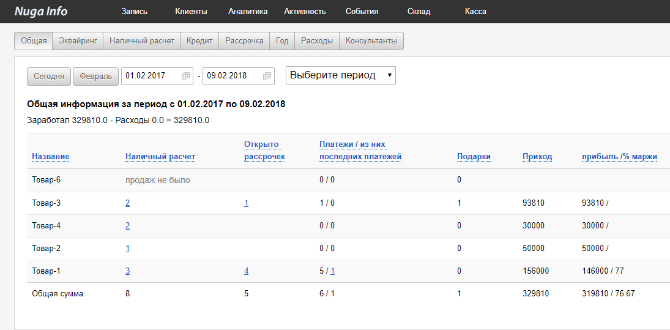Click the Nuga Info logo
This screenshot has width=670, height=330.
click(41, 11)
